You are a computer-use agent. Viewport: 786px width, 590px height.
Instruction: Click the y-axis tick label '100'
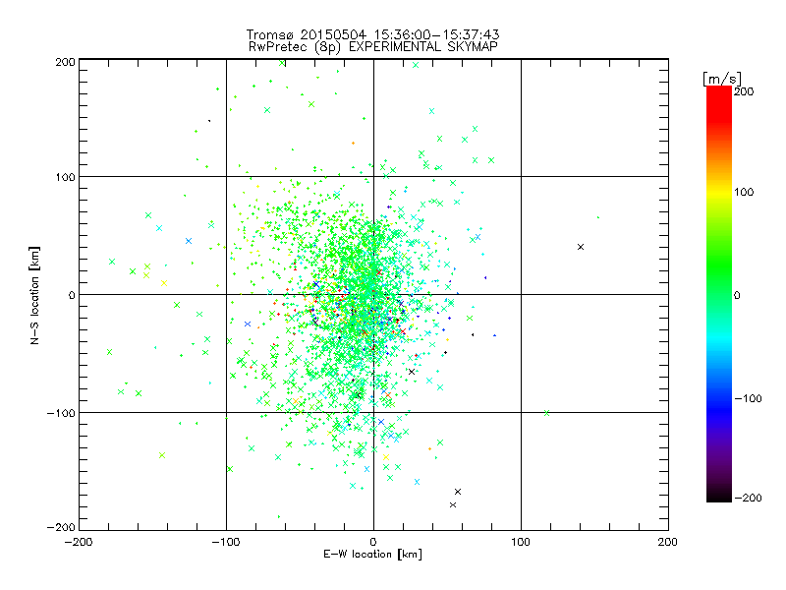65,177
